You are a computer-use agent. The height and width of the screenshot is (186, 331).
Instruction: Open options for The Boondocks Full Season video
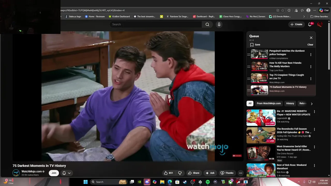click(x=314, y=129)
